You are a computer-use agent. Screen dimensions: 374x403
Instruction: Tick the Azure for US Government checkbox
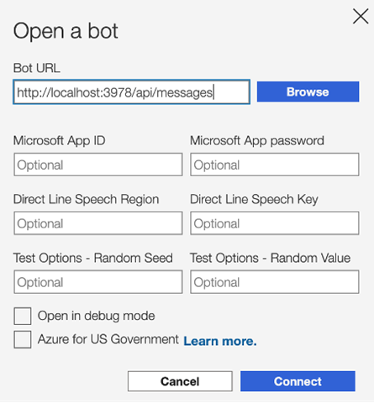(x=23, y=339)
